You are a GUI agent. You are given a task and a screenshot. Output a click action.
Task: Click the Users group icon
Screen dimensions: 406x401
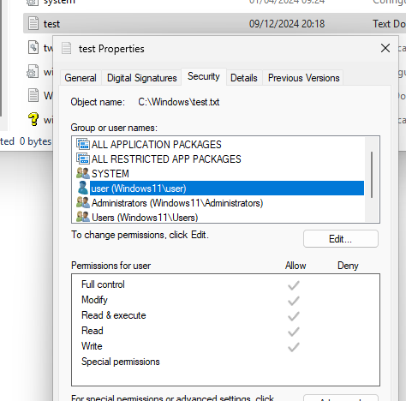click(x=83, y=217)
